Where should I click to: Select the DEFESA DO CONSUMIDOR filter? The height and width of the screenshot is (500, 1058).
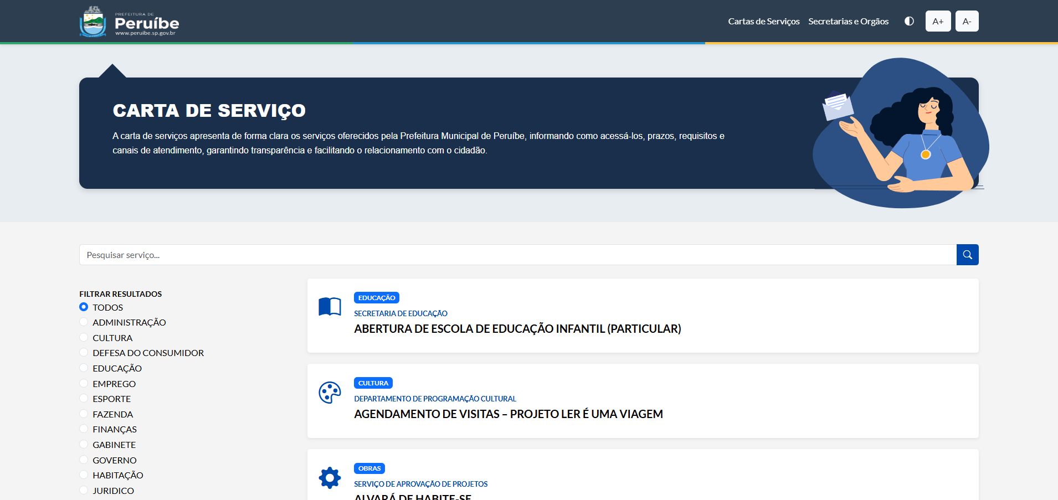click(84, 352)
